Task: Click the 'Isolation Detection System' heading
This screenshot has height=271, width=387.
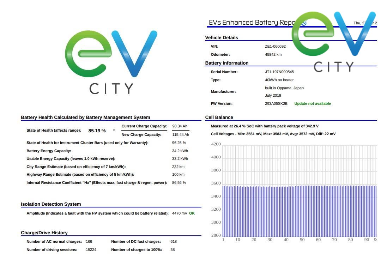Action: [x=51, y=204]
